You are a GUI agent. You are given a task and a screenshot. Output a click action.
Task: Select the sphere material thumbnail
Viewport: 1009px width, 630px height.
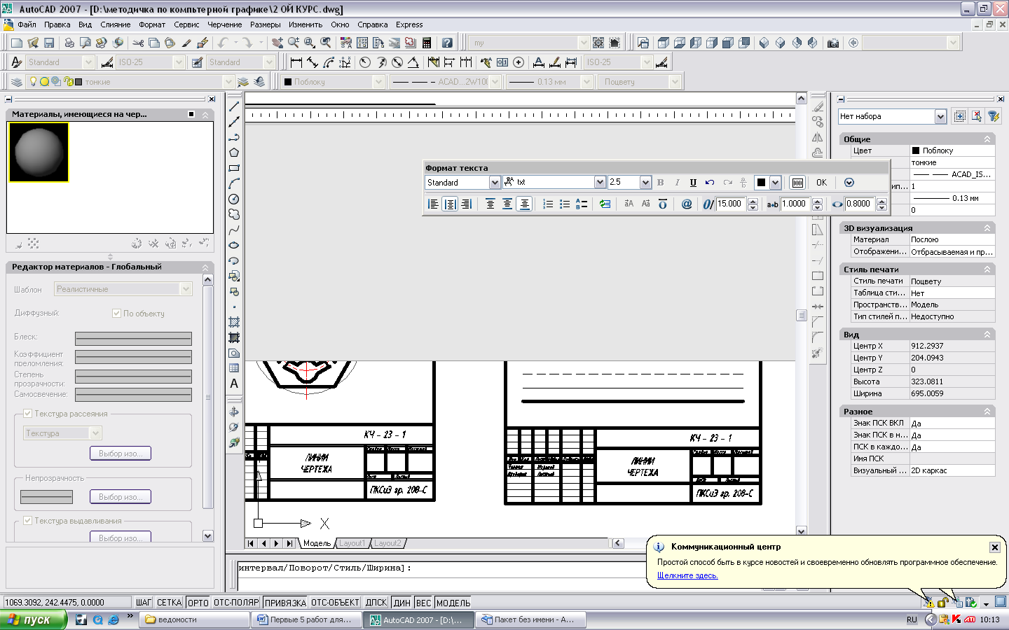click(x=39, y=152)
